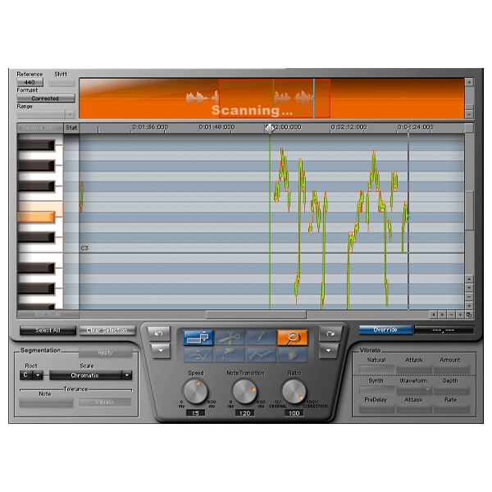Viewport: 492px width, 492px height.
Task: Click the Speed knob
Action: (x=195, y=392)
